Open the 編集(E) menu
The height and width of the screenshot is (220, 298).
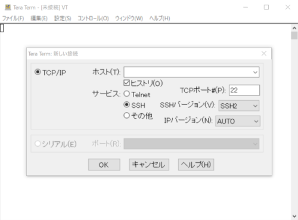tap(39, 18)
